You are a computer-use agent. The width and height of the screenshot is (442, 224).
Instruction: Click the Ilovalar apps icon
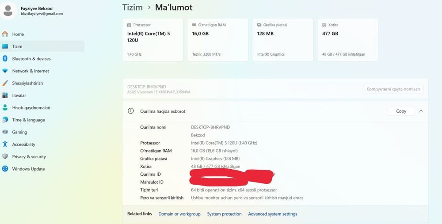(x=5, y=95)
